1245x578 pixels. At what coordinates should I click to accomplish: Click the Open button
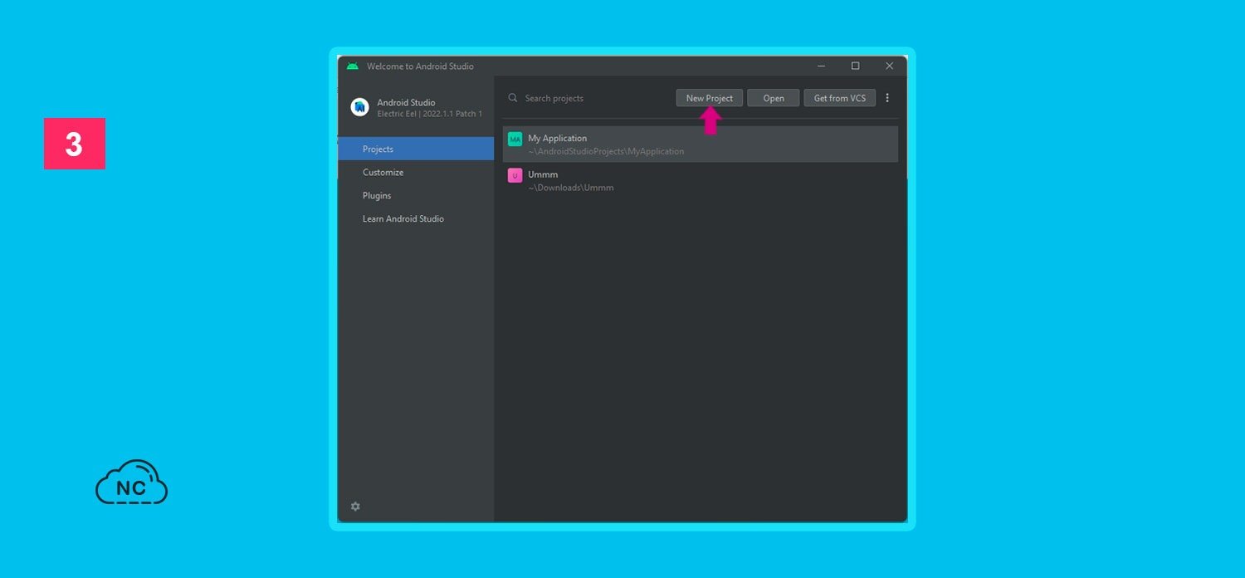(x=774, y=98)
